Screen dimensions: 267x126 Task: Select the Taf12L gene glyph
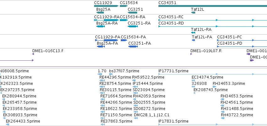coord(193,13)
